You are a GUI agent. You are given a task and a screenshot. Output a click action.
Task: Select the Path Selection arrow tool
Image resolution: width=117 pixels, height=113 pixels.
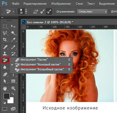pos(5,81)
